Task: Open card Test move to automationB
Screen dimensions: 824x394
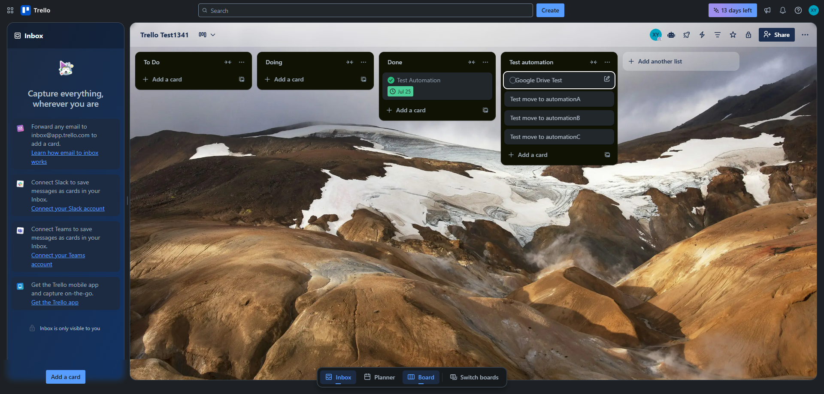Action: coord(559,118)
